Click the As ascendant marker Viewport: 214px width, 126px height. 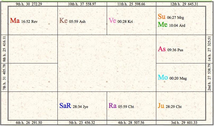[x=162, y=49]
